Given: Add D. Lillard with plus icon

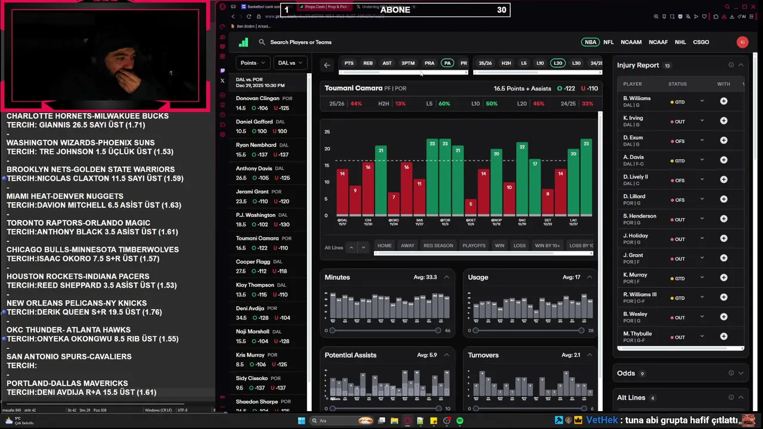Looking at the screenshot, I should [x=724, y=200].
